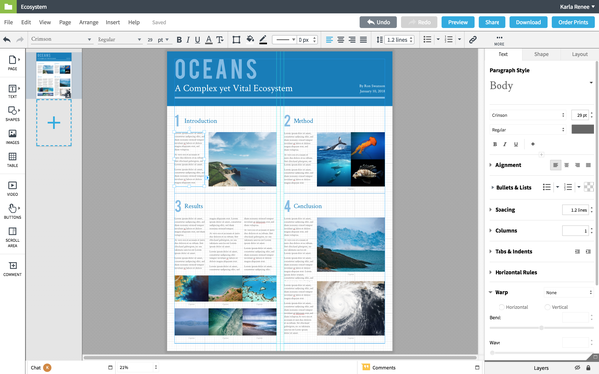Open the Body paragraph style dropdown
This screenshot has width=599, height=374.
(x=540, y=85)
